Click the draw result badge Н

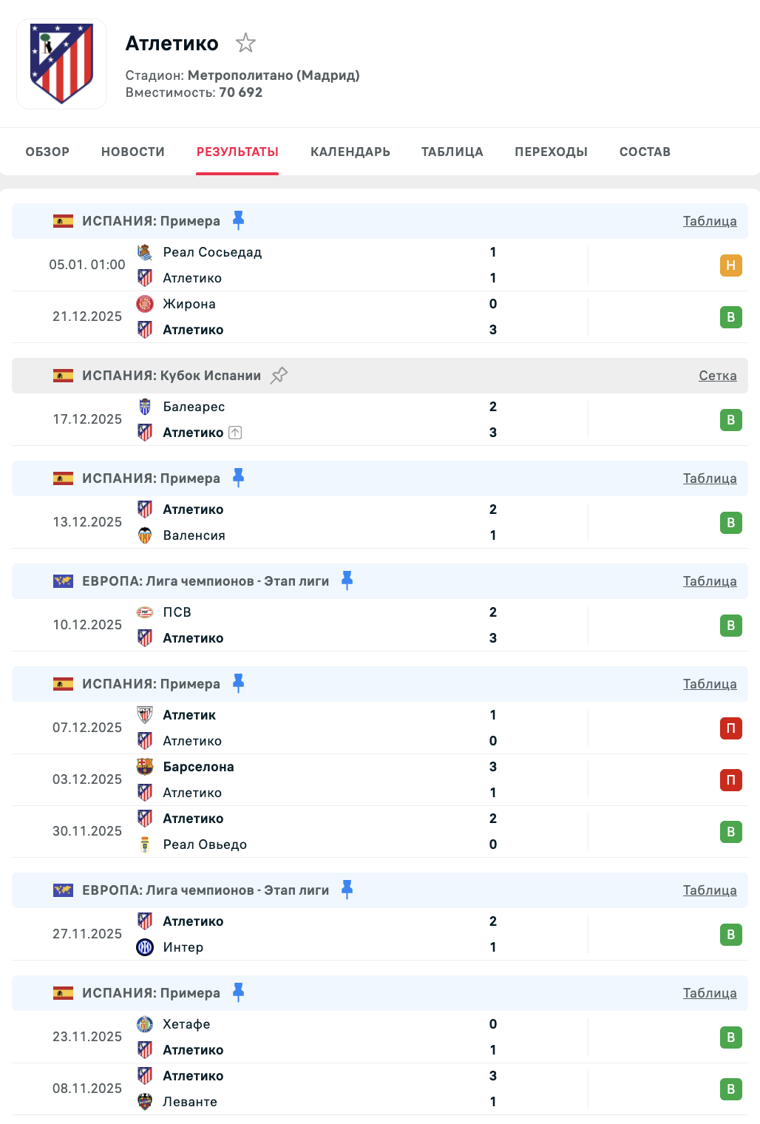coord(730,265)
